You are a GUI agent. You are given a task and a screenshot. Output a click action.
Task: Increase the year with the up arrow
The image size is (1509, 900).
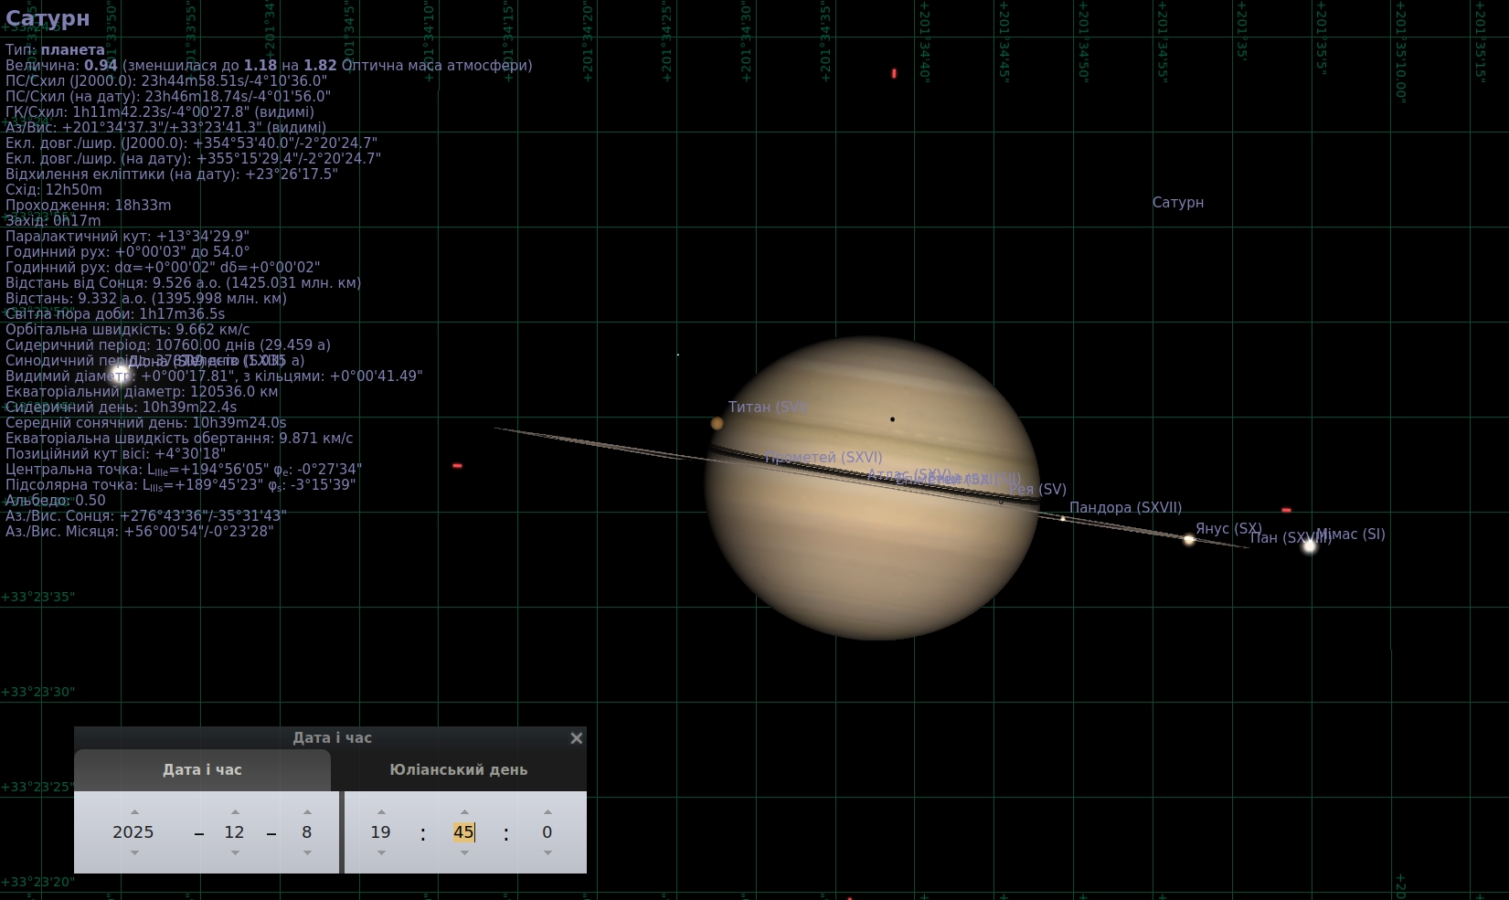[134, 812]
